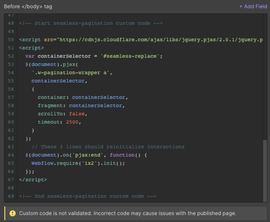Click line number 68 in gutter
Screen dimensions: 270x222
point(11,188)
